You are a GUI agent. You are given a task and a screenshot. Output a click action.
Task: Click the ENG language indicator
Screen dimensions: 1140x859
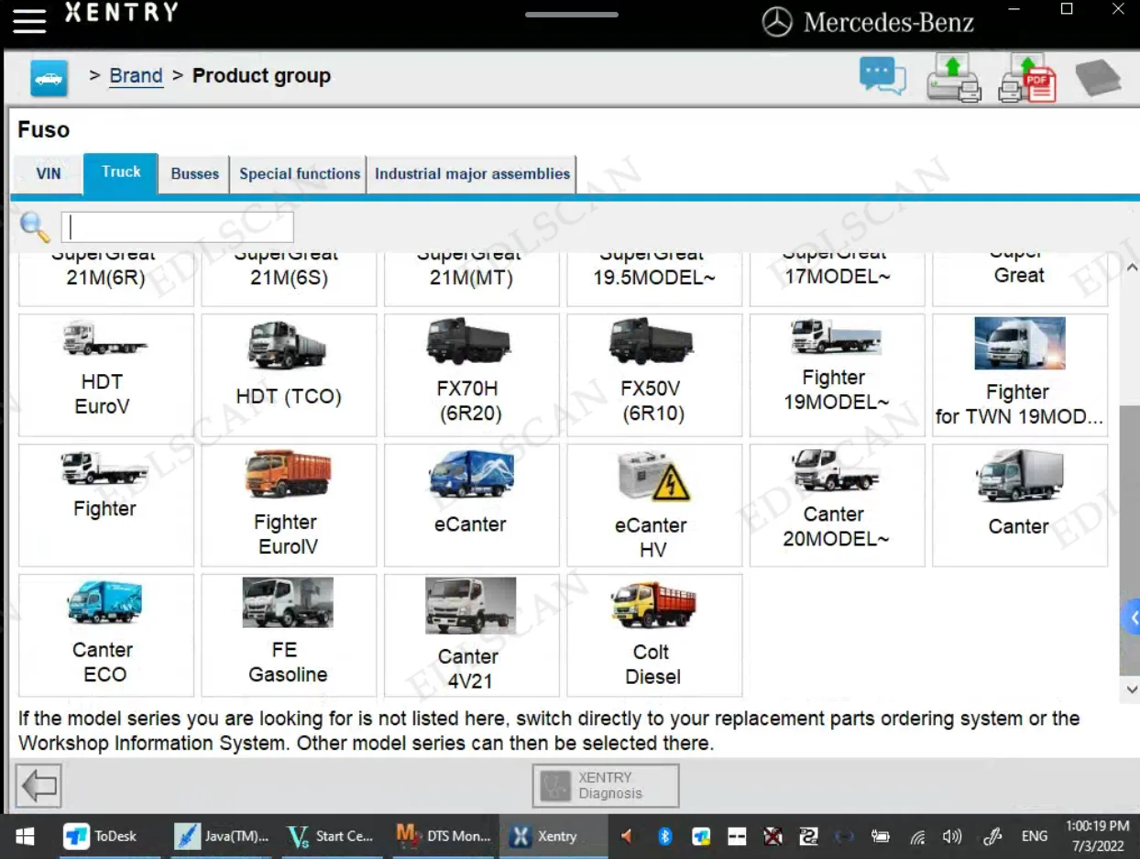[1035, 836]
